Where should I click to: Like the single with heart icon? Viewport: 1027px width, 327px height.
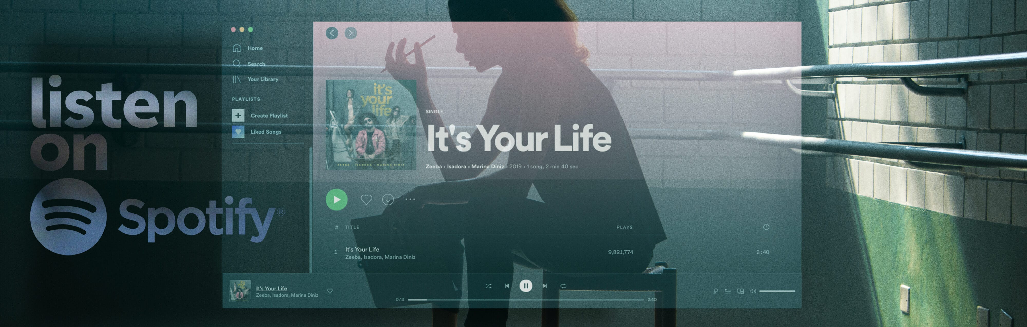366,199
